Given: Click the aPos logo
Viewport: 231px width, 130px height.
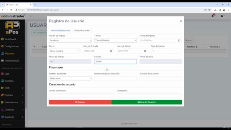Looking at the screenshot, I should 12,28.
